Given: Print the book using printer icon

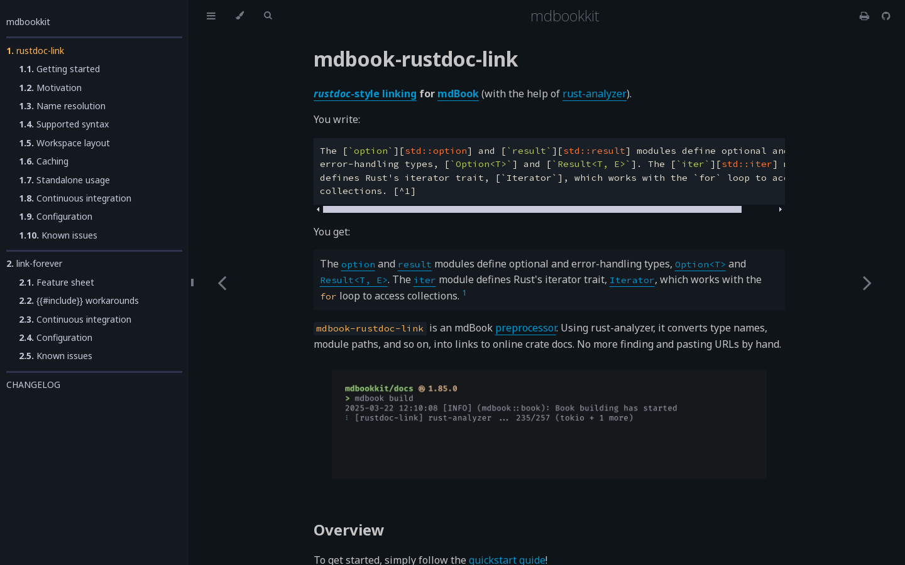Looking at the screenshot, I should click(x=864, y=16).
